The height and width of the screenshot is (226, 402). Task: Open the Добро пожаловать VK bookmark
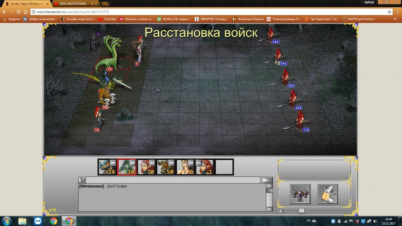[39, 19]
